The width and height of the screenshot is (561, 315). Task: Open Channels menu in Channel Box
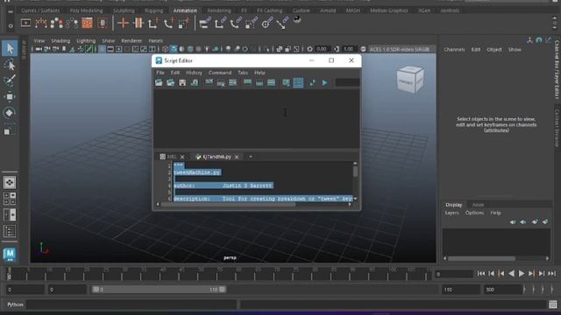[x=454, y=50]
